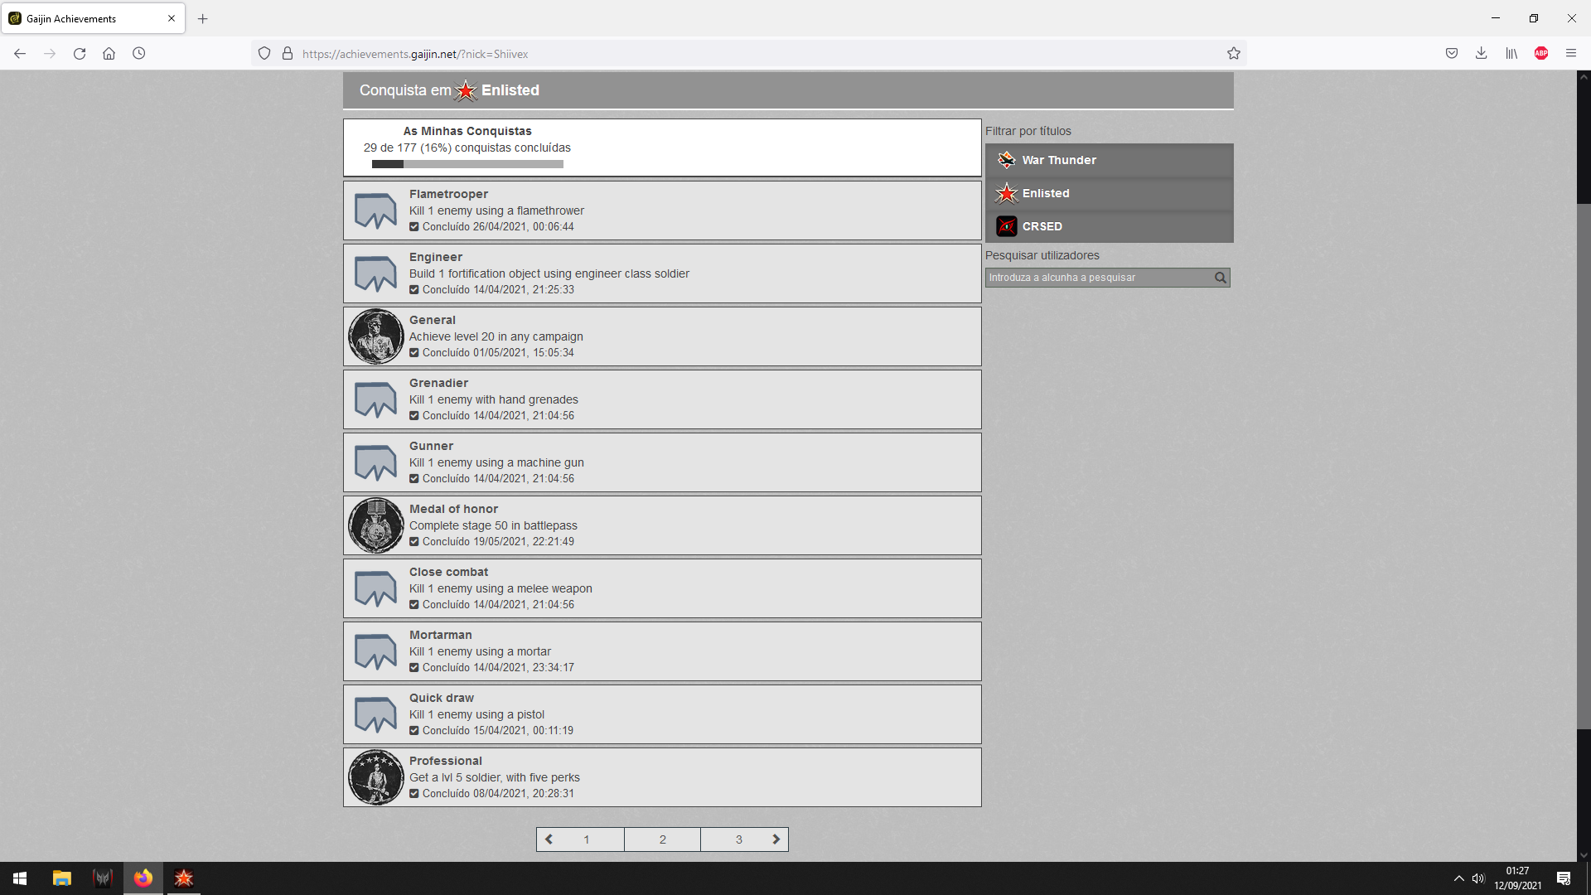Click the Mortarman achievement badge icon
The width and height of the screenshot is (1591, 895).
click(375, 651)
